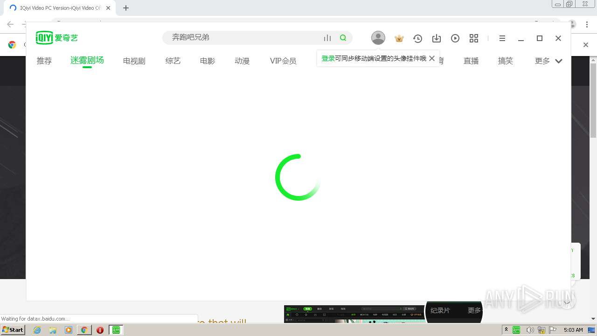Click the taskbar clock showing 5:03 AM

[573, 330]
